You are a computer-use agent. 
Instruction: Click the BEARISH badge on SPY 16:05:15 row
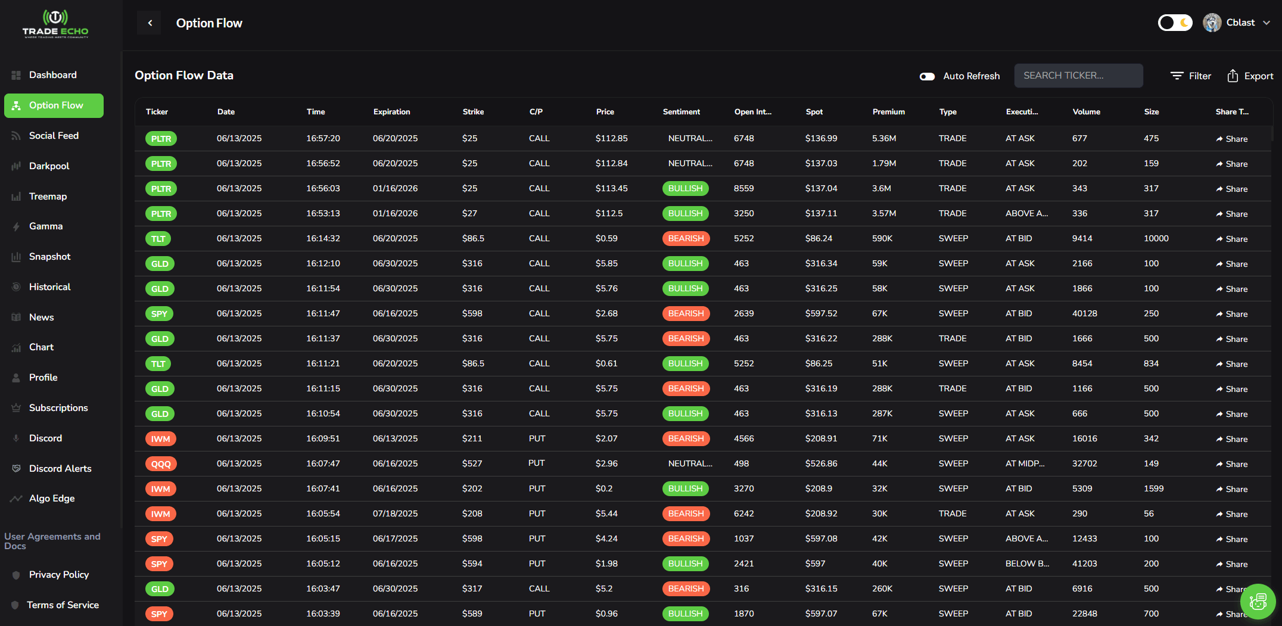(x=686, y=539)
